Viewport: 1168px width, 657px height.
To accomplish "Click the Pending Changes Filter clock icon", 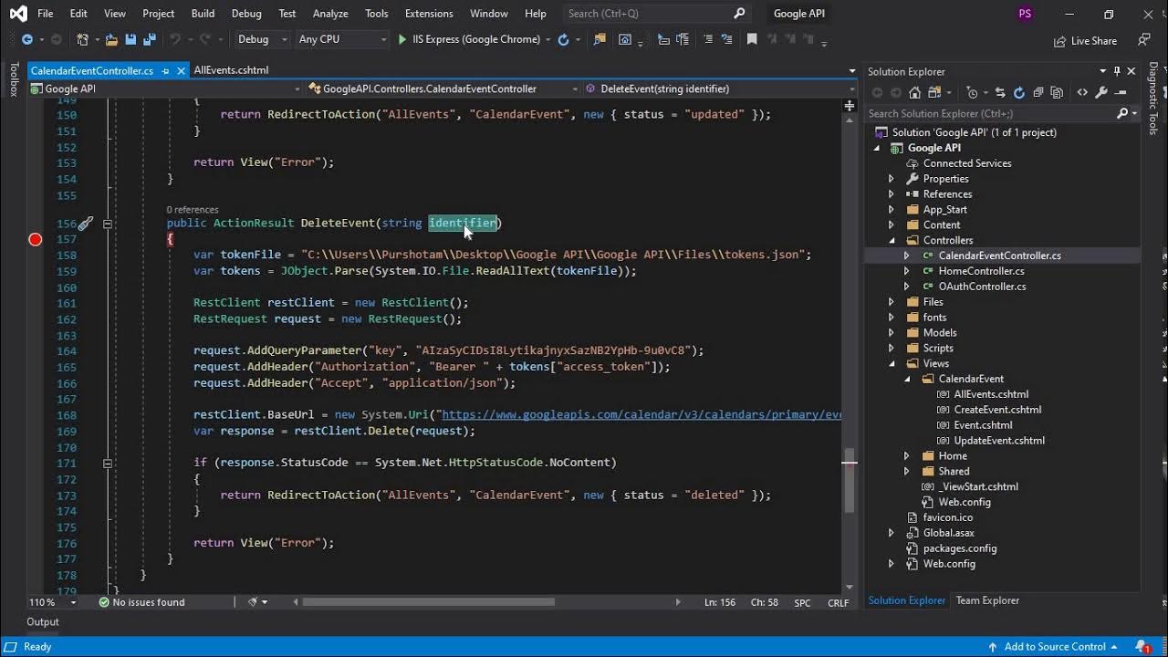I will (972, 92).
